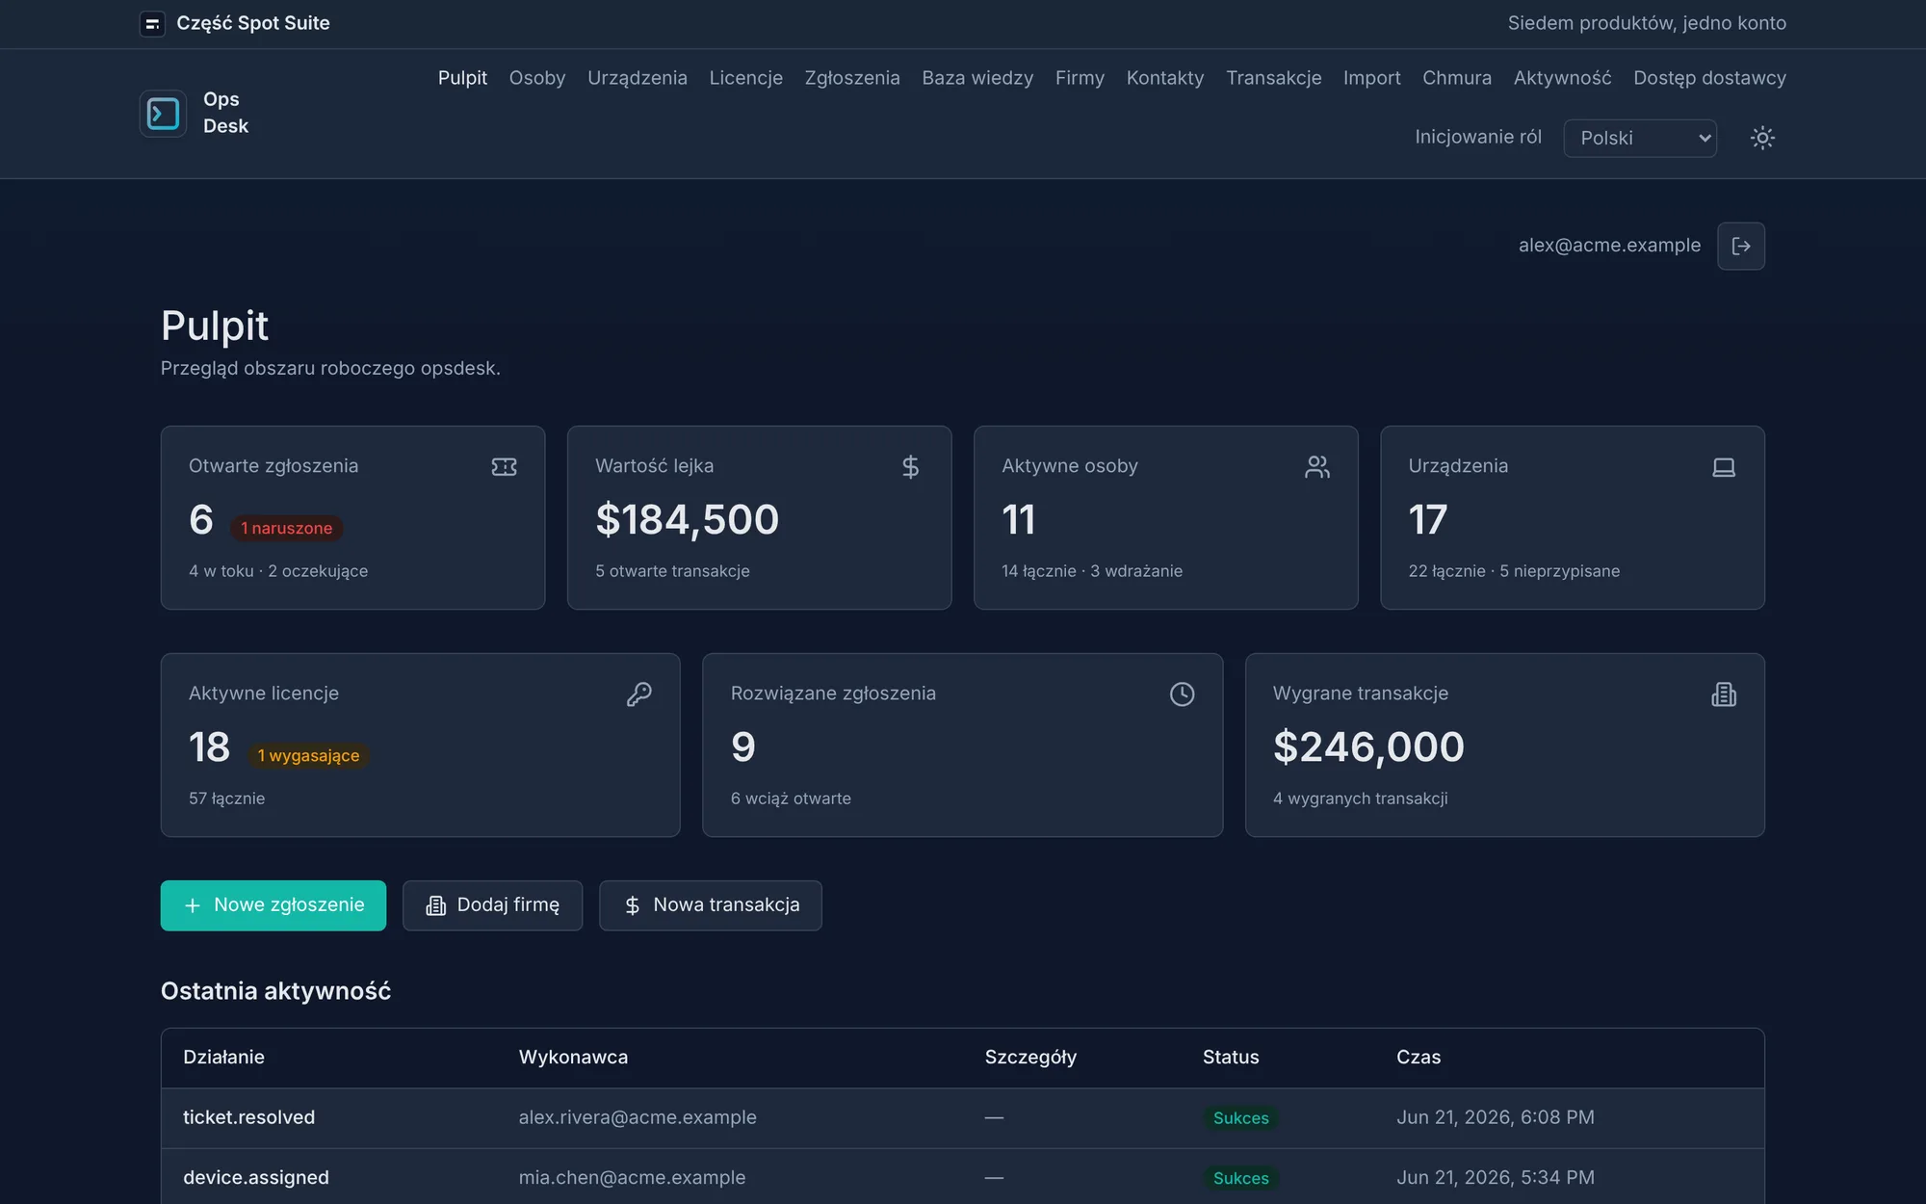Go to the Chmura section
Screen dimensions: 1926x1204
[1457, 78]
